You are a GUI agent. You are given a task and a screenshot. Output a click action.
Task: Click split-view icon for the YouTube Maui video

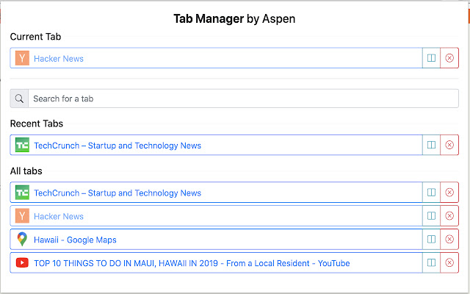tap(431, 263)
